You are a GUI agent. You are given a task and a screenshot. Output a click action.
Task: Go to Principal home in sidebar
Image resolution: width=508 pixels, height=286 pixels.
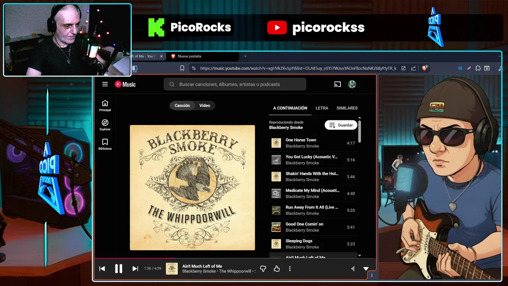point(105,106)
